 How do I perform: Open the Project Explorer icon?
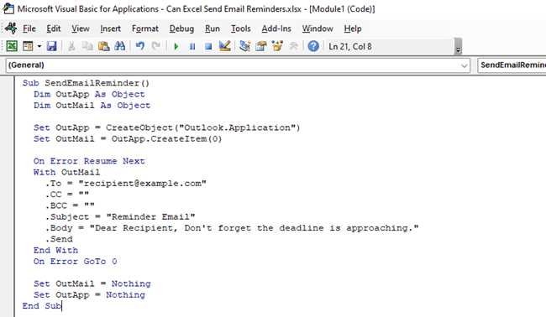244,46
